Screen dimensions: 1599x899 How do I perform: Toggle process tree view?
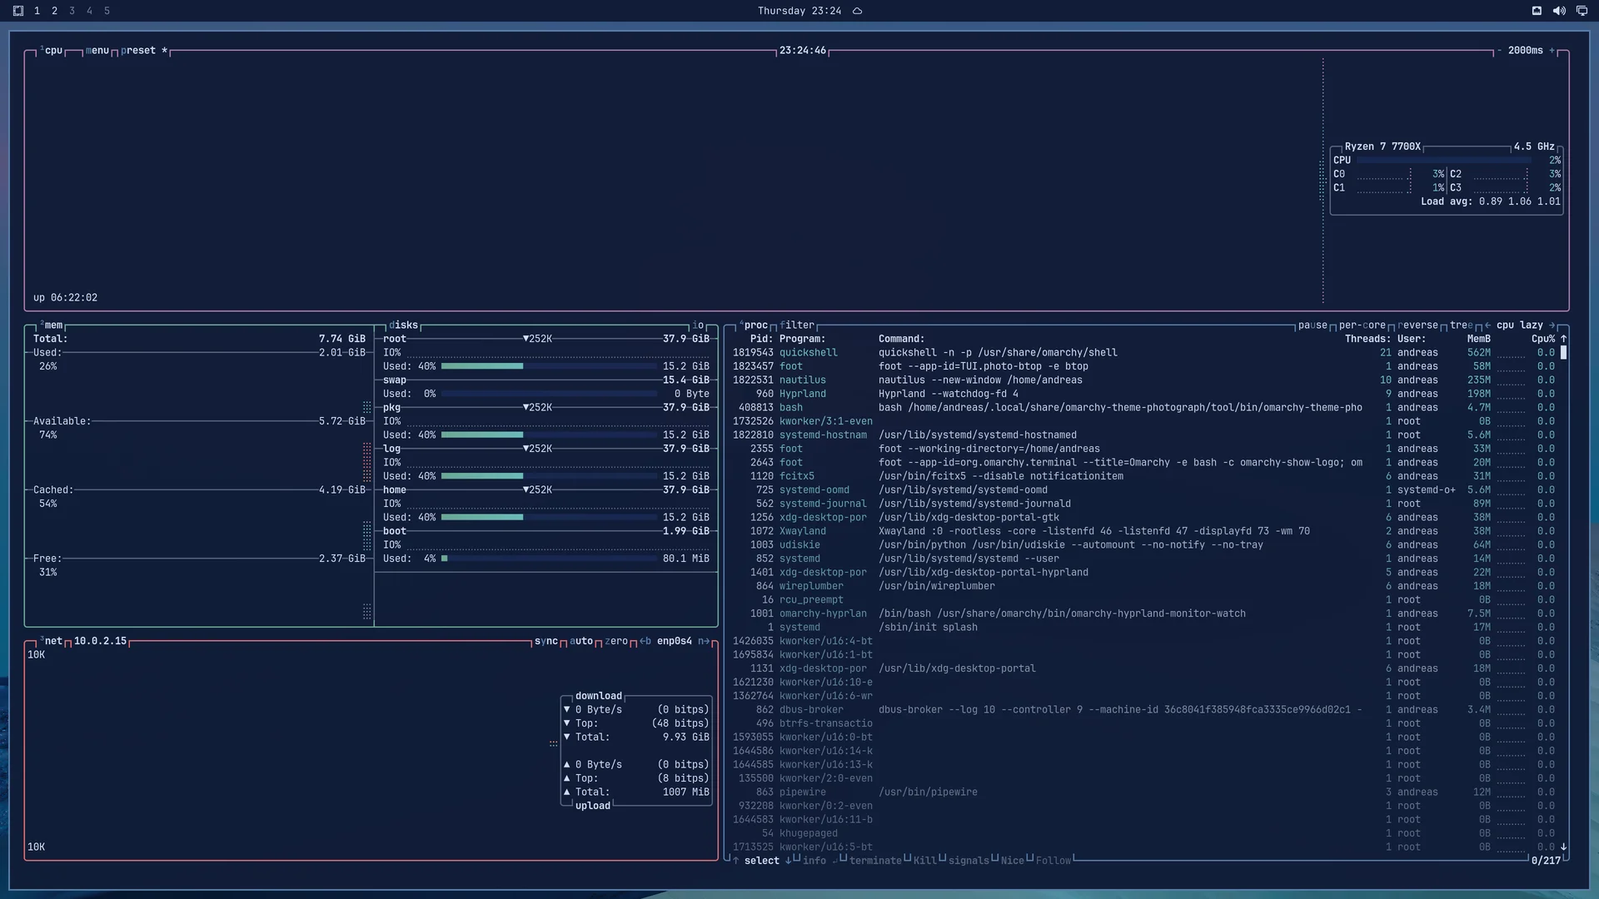(x=1461, y=325)
